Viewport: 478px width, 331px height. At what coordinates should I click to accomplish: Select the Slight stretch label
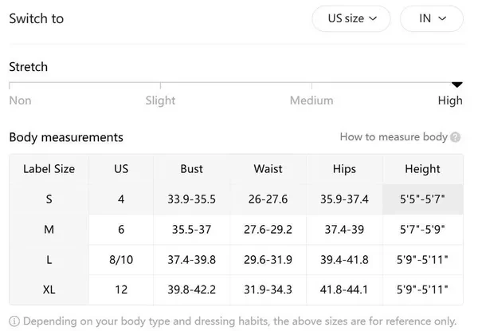pos(160,100)
